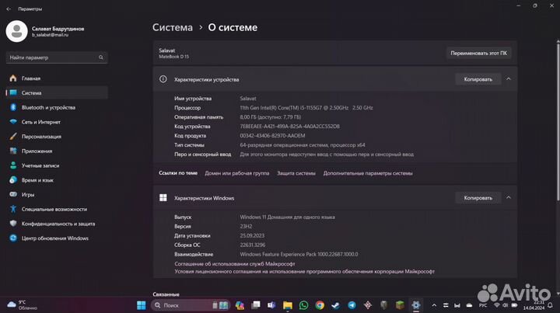Open the clock and date 14.04.2024
Viewport: 560px width, 313px height.
click(x=534, y=305)
